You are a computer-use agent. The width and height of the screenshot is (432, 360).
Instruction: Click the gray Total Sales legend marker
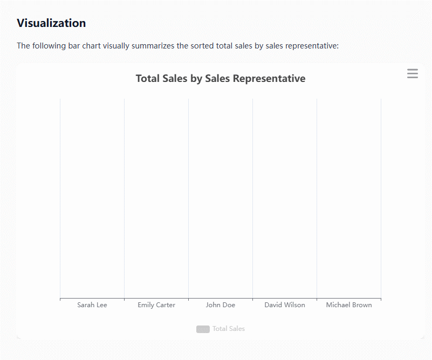[x=203, y=329]
